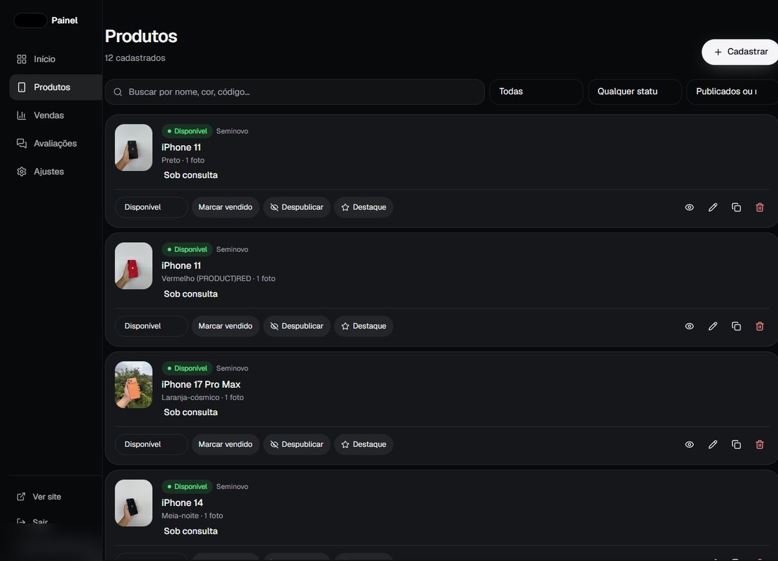Unpublish the Vermelho iPhone 11
The height and width of the screenshot is (561, 778).
click(297, 326)
